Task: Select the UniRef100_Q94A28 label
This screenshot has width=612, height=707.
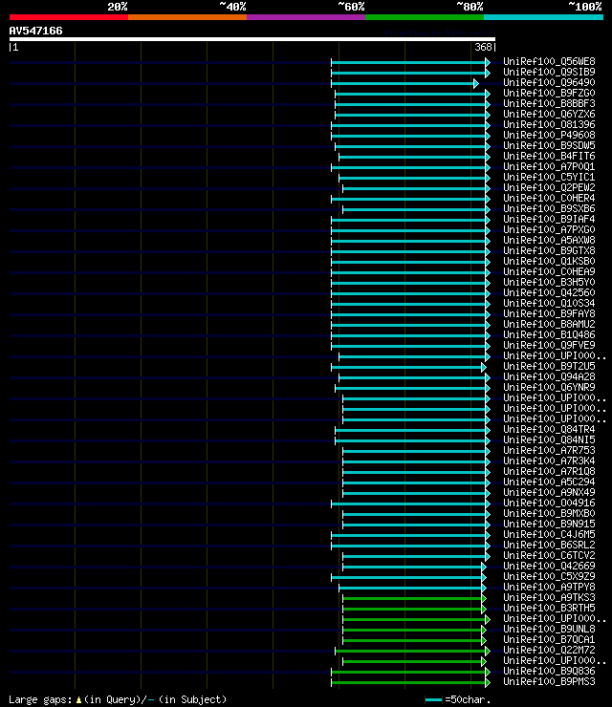Action: point(549,377)
